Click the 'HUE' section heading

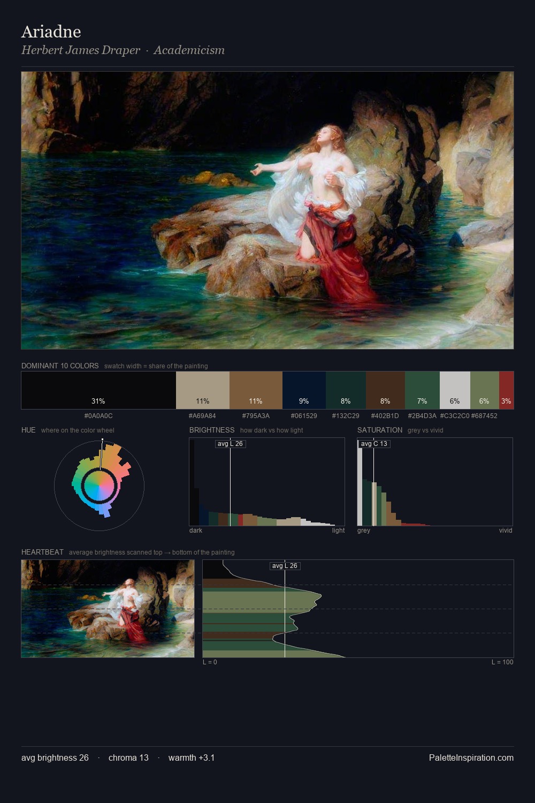click(28, 430)
